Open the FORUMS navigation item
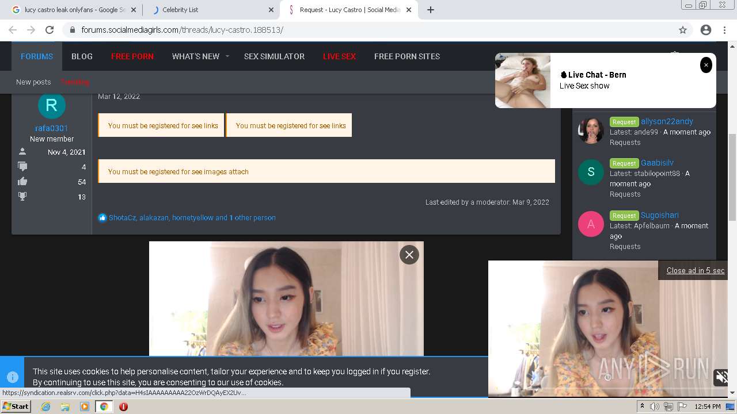Screen dimensions: 737x414 (x=37, y=56)
